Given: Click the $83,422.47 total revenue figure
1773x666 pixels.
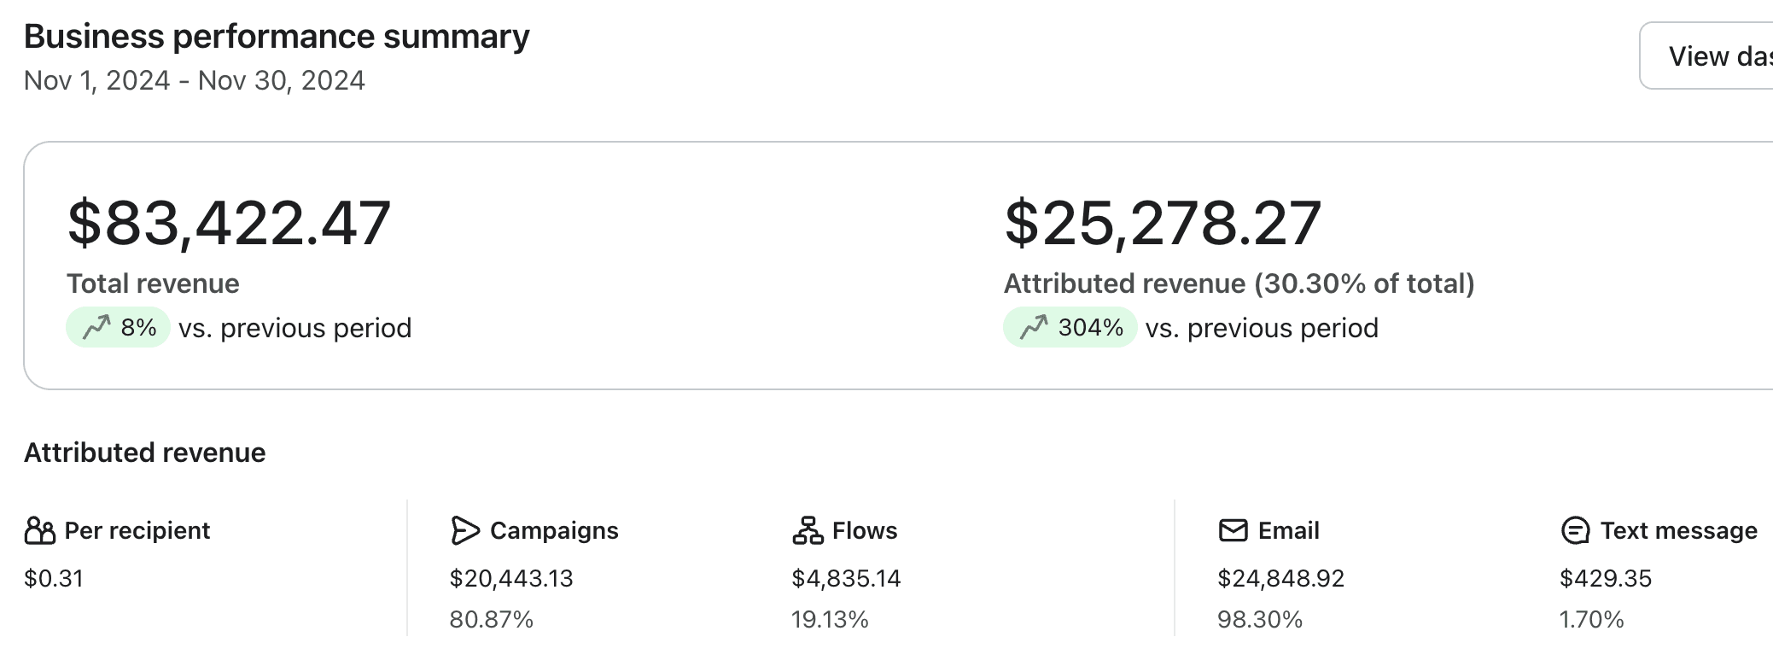Looking at the screenshot, I should coord(229,223).
